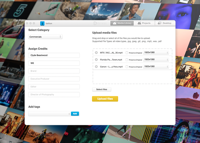Remove the Canon - L...y Hwu.mp4 file
The height and width of the screenshot is (143, 200).
pyautogui.click(x=96, y=66)
